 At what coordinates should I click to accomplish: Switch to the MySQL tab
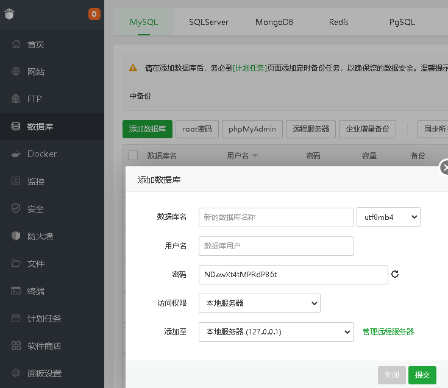[144, 22]
